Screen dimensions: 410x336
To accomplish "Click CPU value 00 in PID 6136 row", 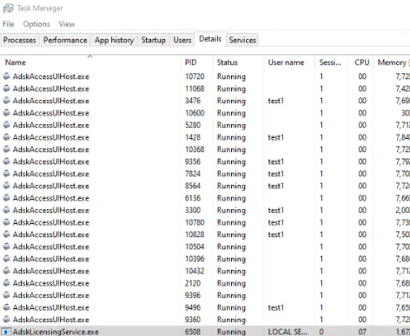I will coord(362,198).
